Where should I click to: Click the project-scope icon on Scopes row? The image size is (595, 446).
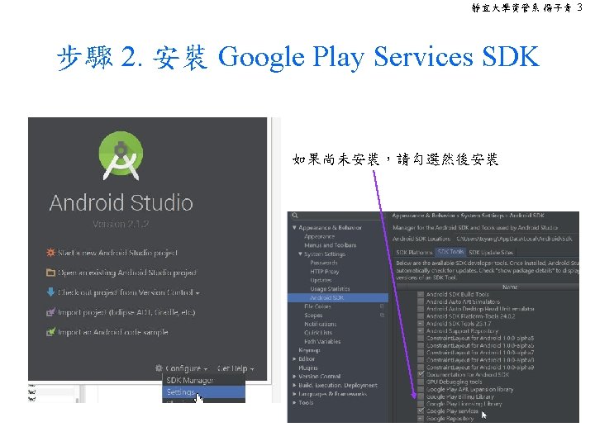pos(382,315)
